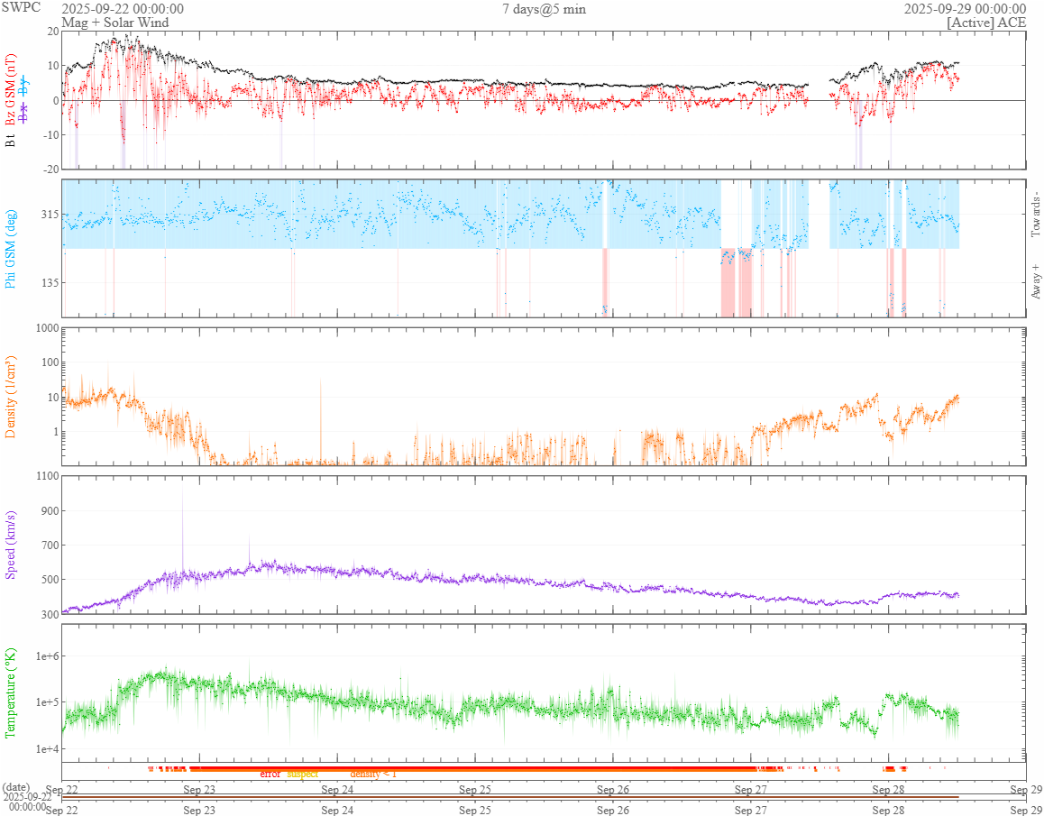The image size is (1044, 816).
Task: Click the -20 tick on Bz axis
Action: 50,170
